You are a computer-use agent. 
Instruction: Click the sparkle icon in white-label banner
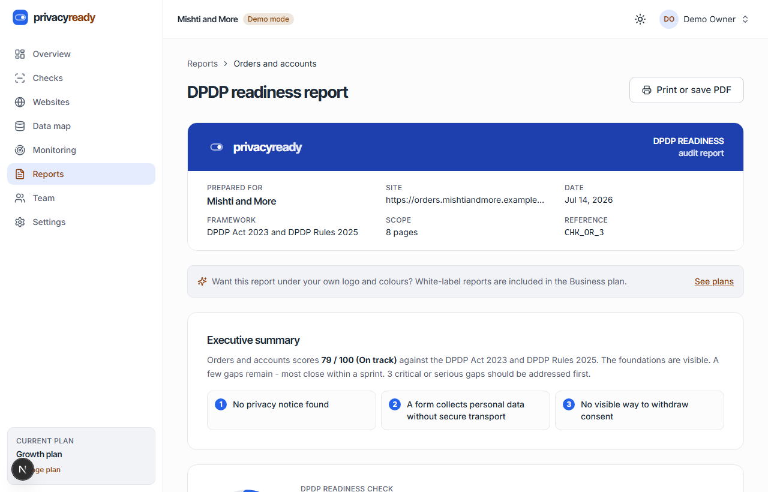[x=202, y=281]
